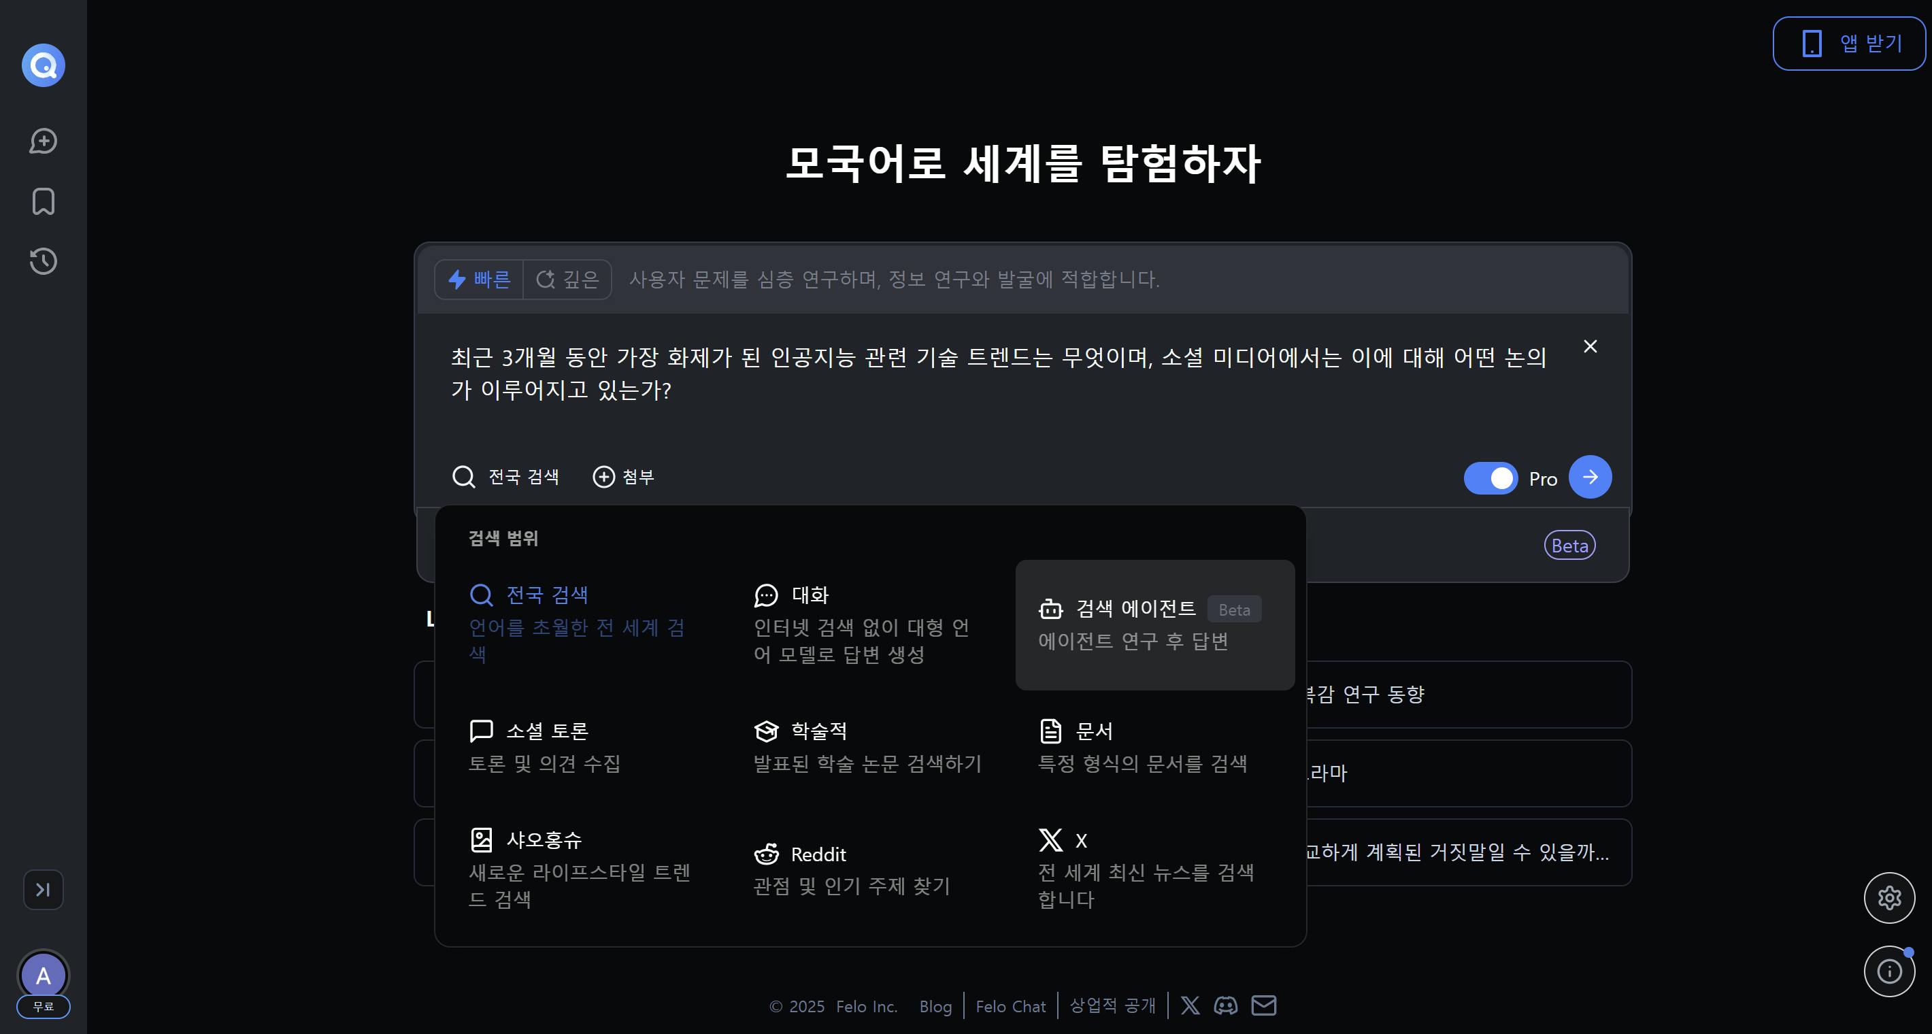
Task: Collapse the 전국 검색 scope dropdown
Action: tap(506, 477)
